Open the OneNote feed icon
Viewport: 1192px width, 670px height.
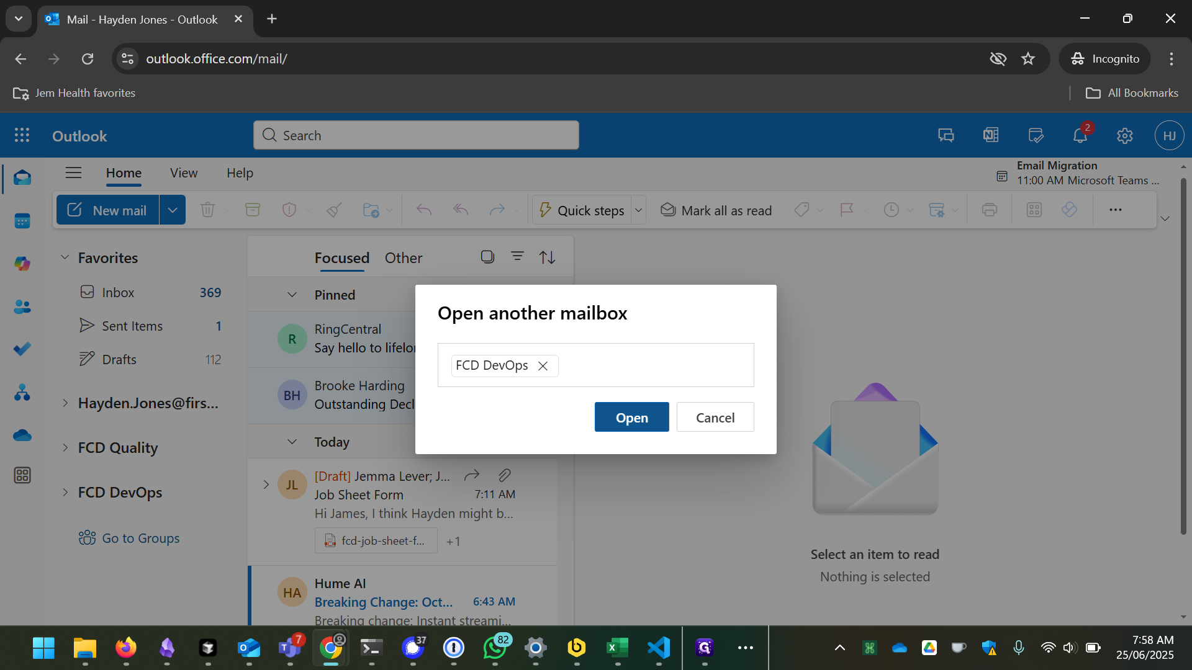point(991,135)
